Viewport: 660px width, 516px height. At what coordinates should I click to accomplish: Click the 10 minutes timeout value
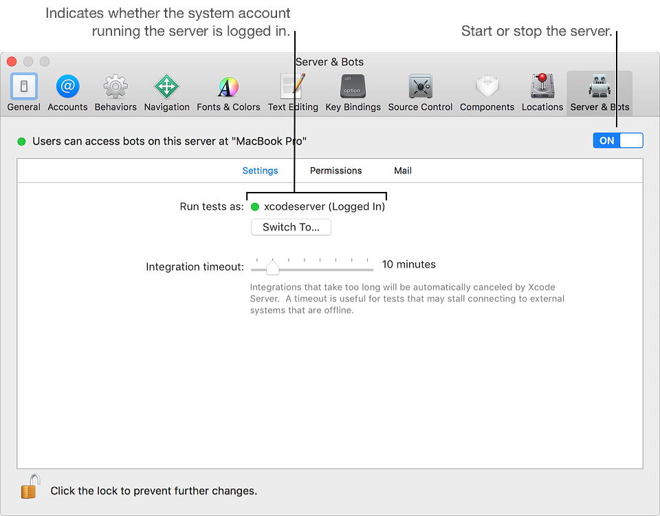point(408,264)
